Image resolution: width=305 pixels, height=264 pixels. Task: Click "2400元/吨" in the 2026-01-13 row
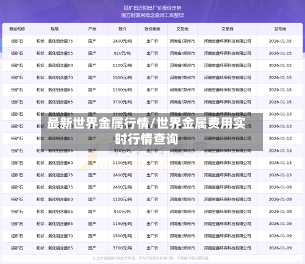coord(122,175)
